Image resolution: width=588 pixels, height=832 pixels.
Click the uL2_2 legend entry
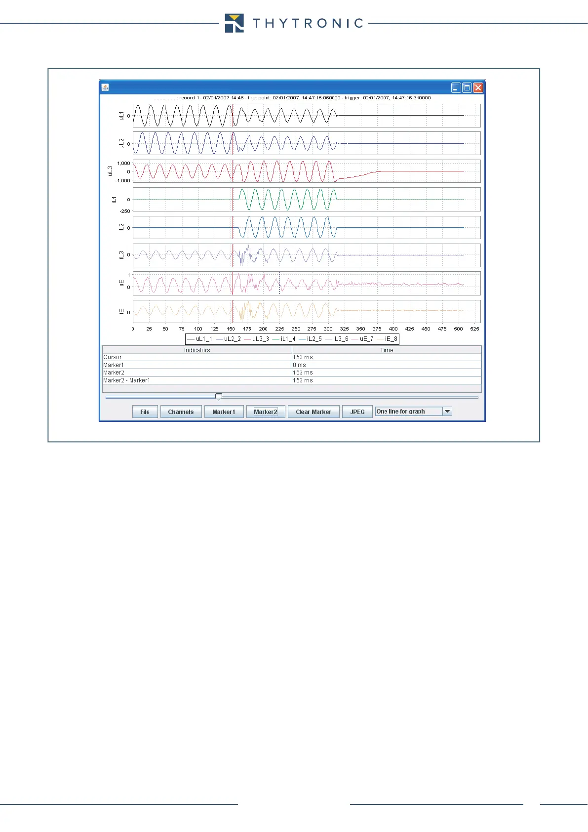(x=228, y=339)
